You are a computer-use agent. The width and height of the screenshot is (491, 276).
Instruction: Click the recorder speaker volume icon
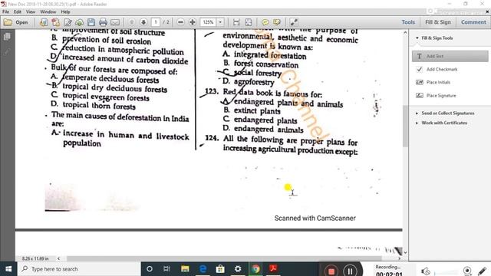tap(426, 271)
